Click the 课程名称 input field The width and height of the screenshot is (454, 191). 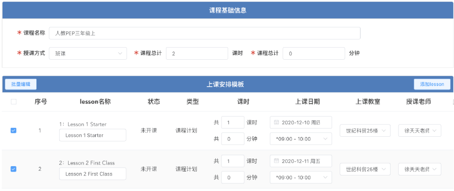pos(205,33)
